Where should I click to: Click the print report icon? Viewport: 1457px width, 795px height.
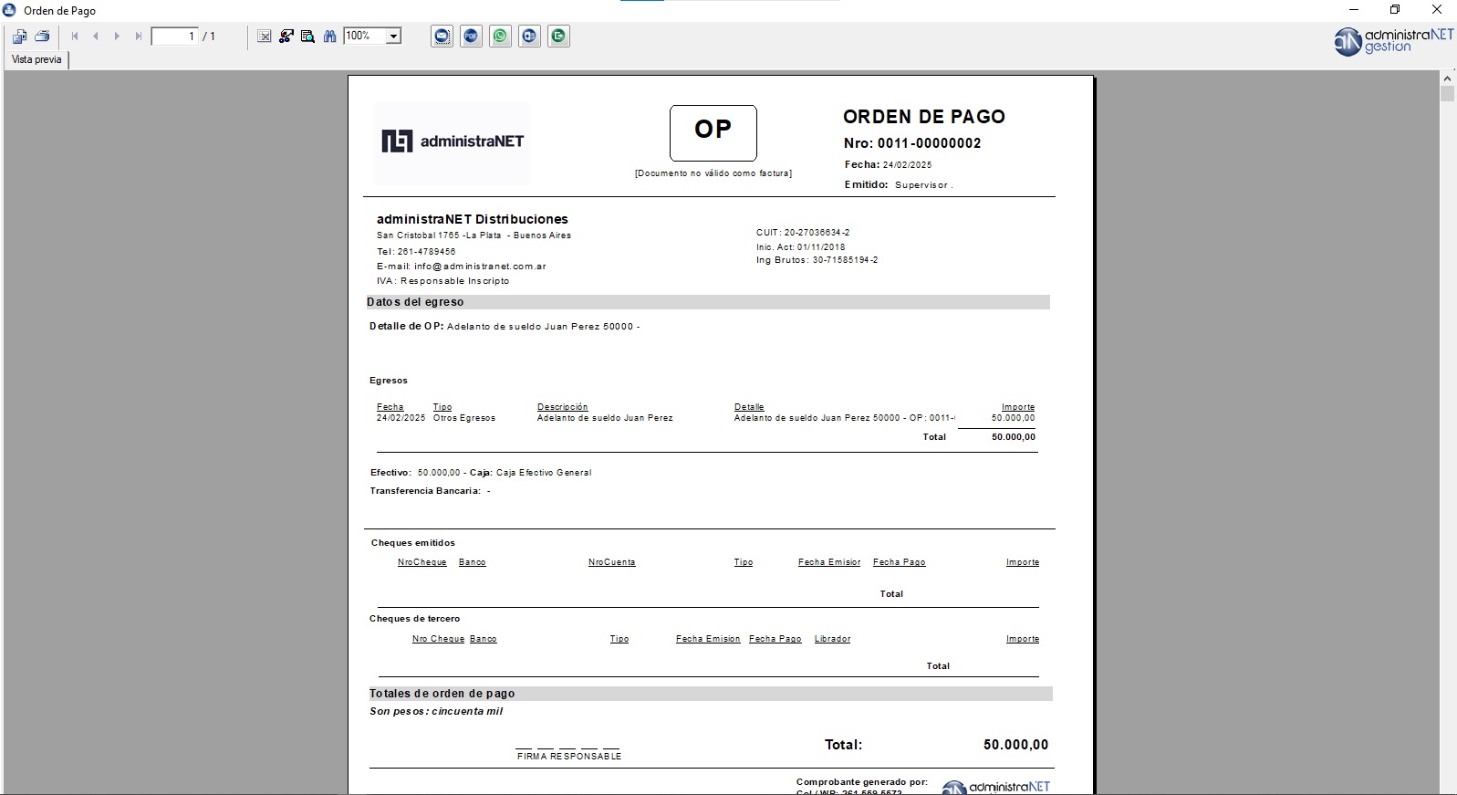(x=42, y=37)
